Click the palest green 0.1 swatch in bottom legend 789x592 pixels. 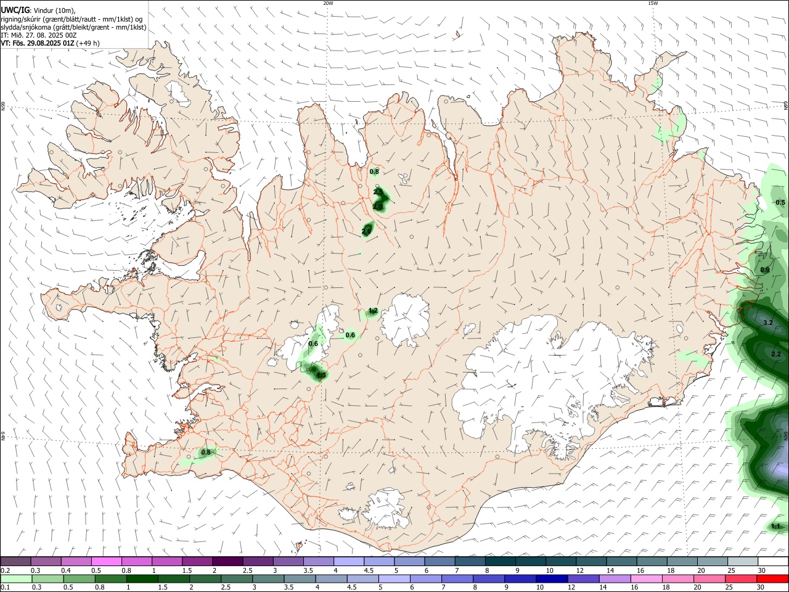pyautogui.click(x=16, y=578)
